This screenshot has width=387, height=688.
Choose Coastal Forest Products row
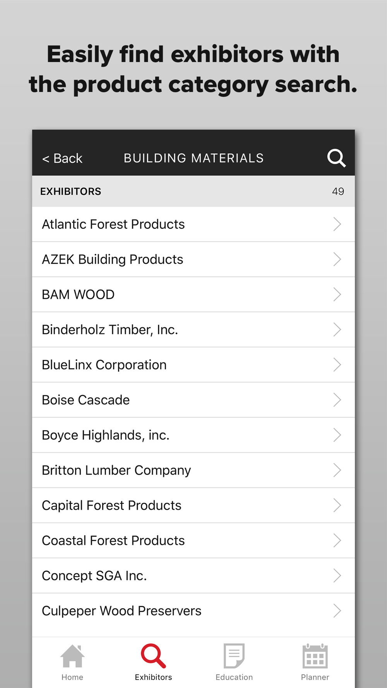[x=193, y=541]
